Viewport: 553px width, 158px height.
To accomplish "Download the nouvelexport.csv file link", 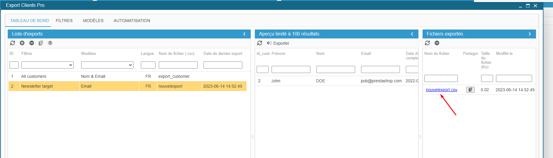I will coord(441,90).
